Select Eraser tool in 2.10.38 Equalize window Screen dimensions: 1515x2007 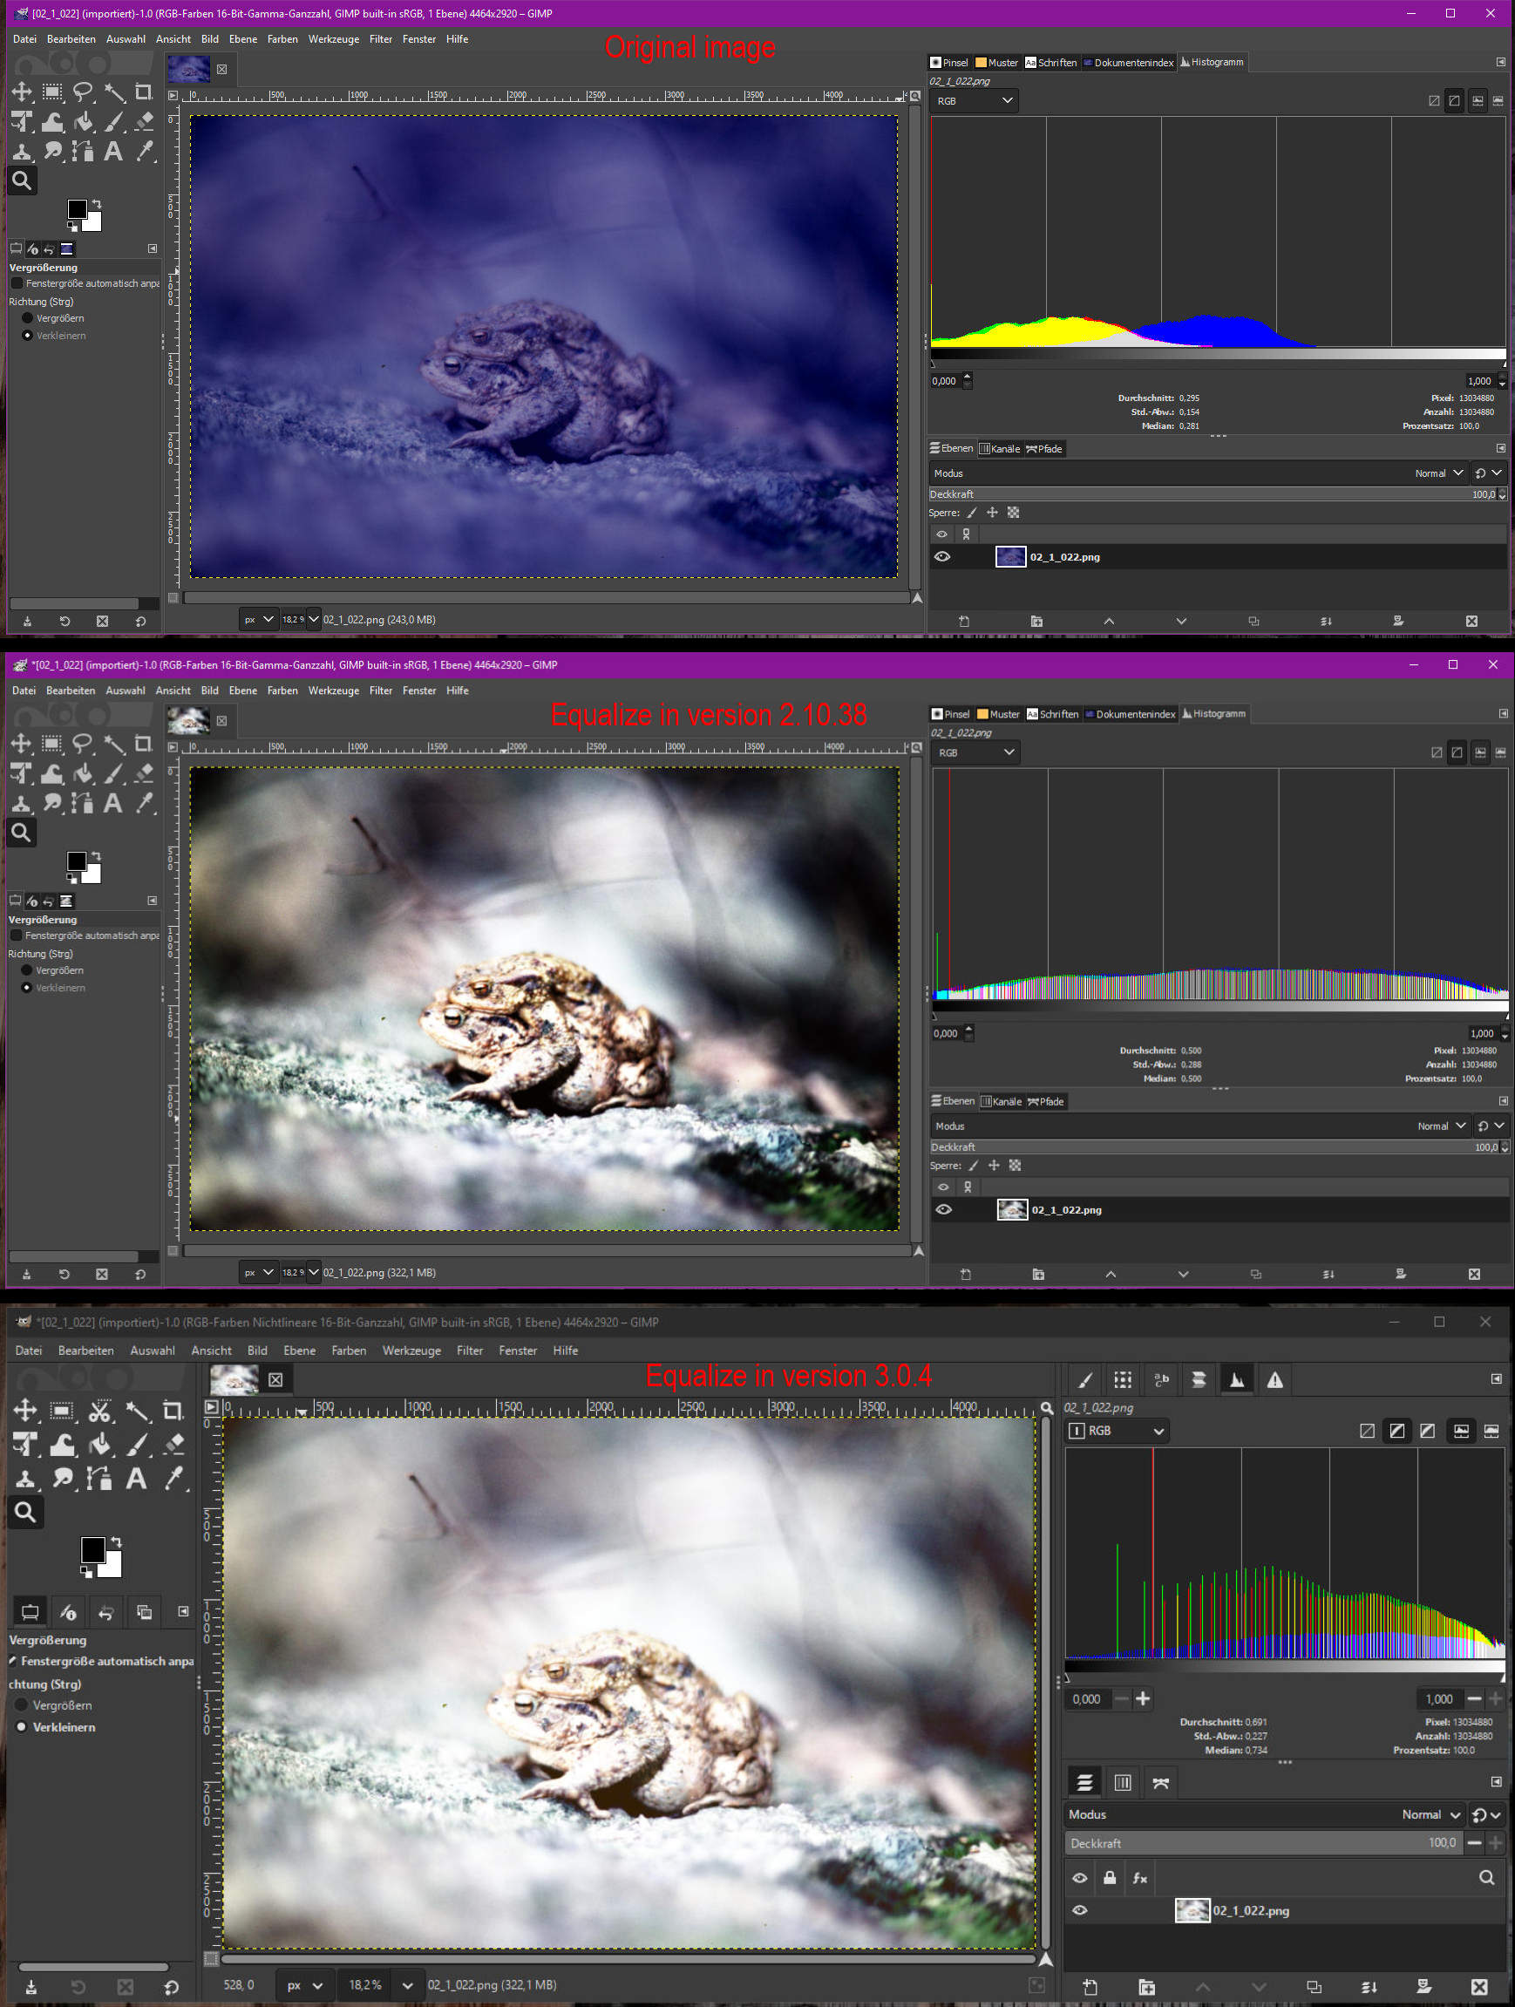pos(143,773)
